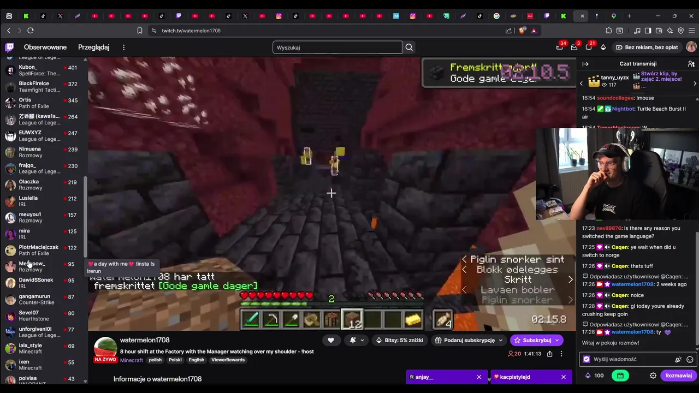Open chat settings gear icon
Image resolution: width=699 pixels, height=393 pixels.
pyautogui.click(x=653, y=376)
